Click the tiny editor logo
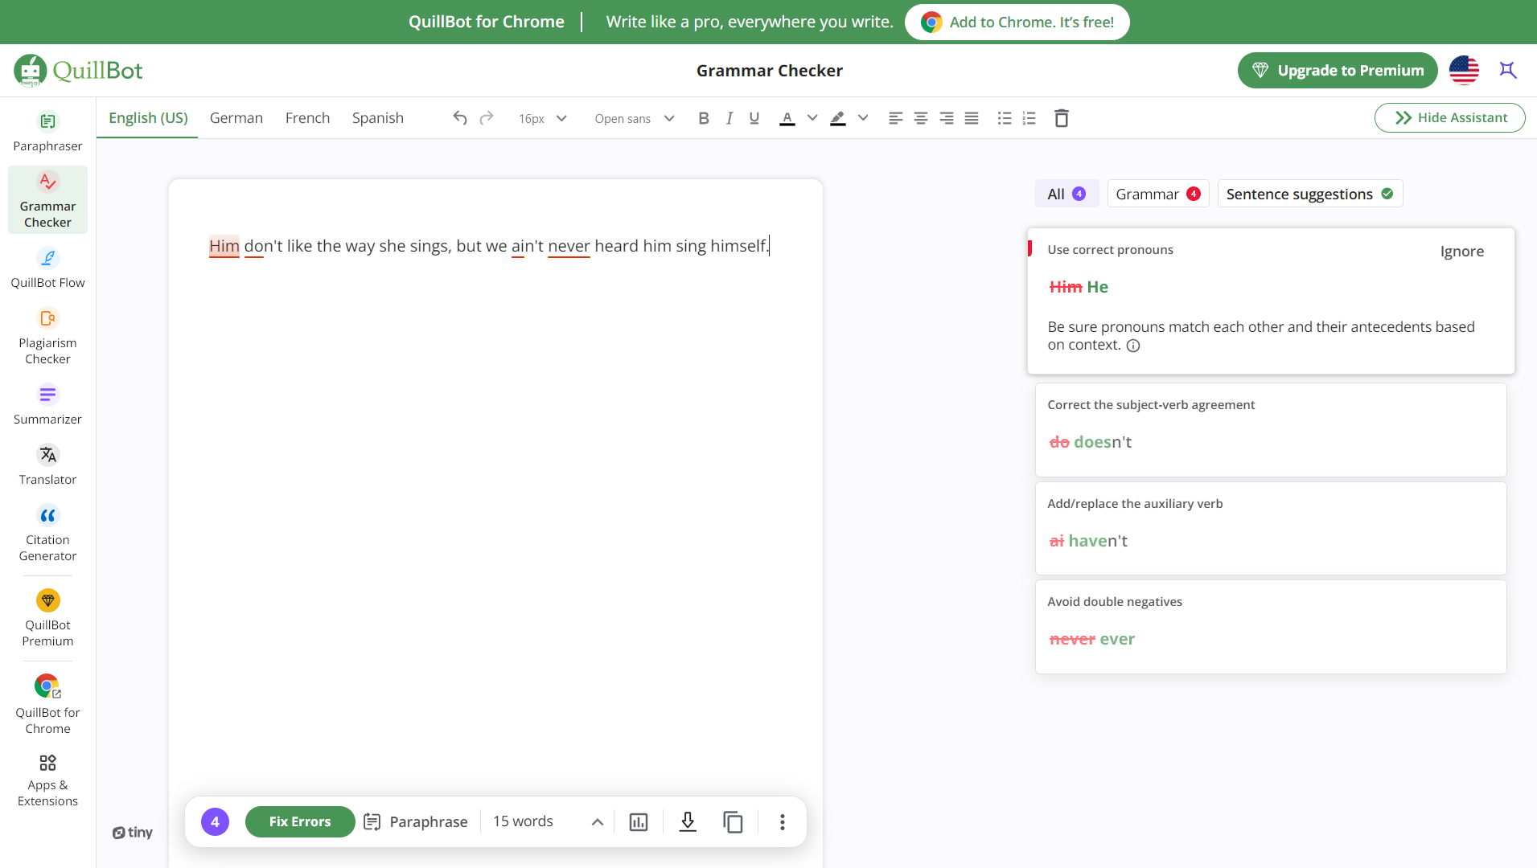Viewport: 1537px width, 868px height. pyautogui.click(x=133, y=833)
